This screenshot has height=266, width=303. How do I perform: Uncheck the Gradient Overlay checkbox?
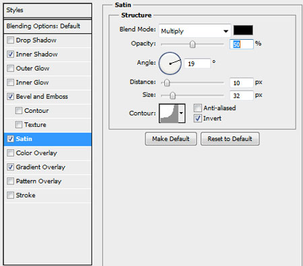point(10,167)
